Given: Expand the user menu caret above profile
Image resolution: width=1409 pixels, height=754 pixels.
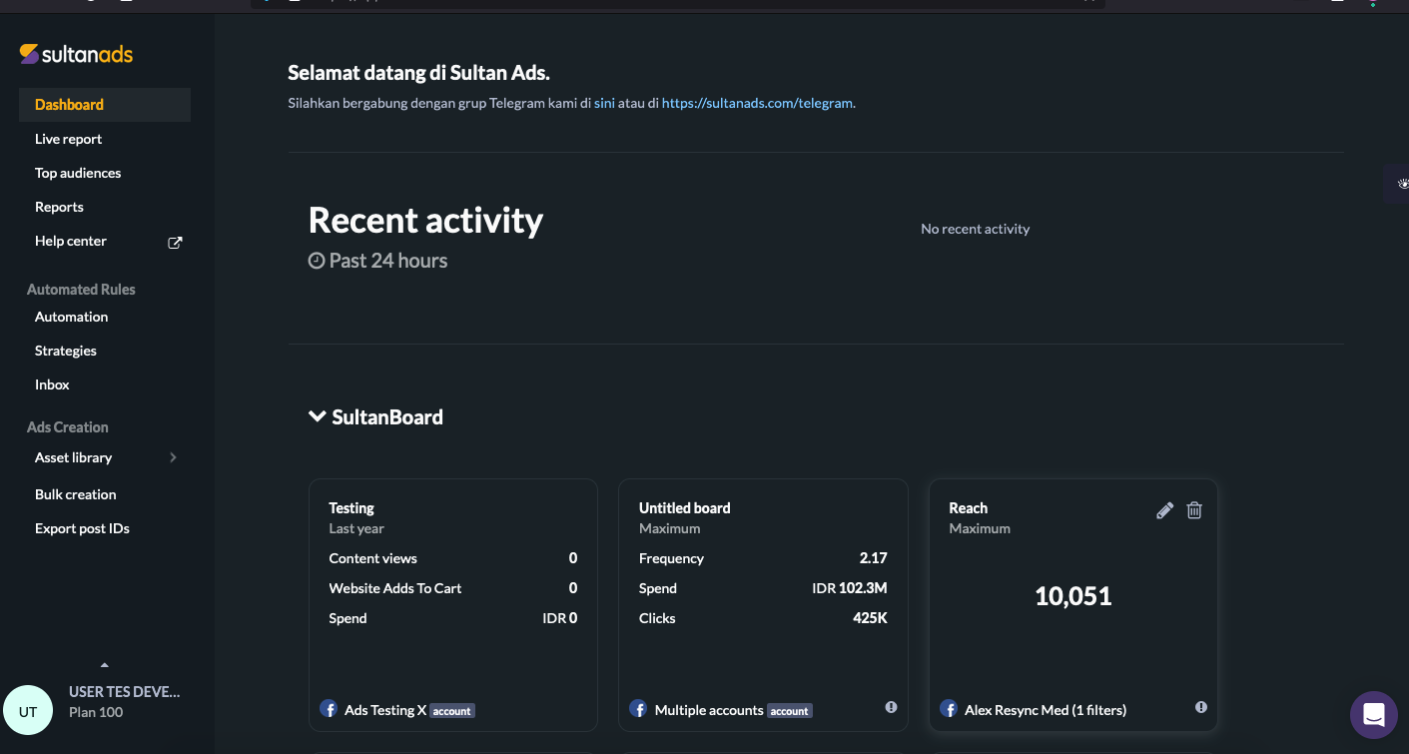Looking at the screenshot, I should [x=105, y=665].
